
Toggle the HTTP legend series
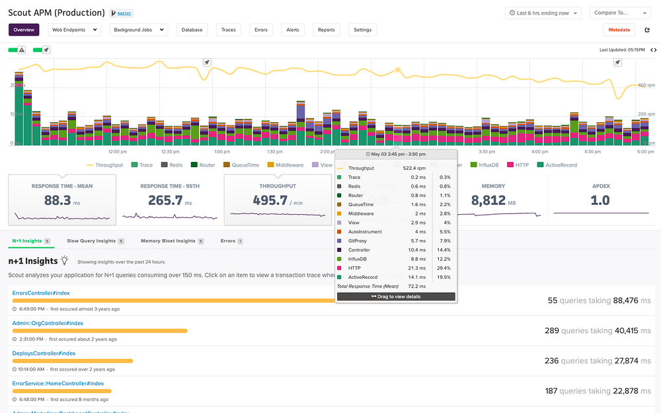click(x=518, y=165)
